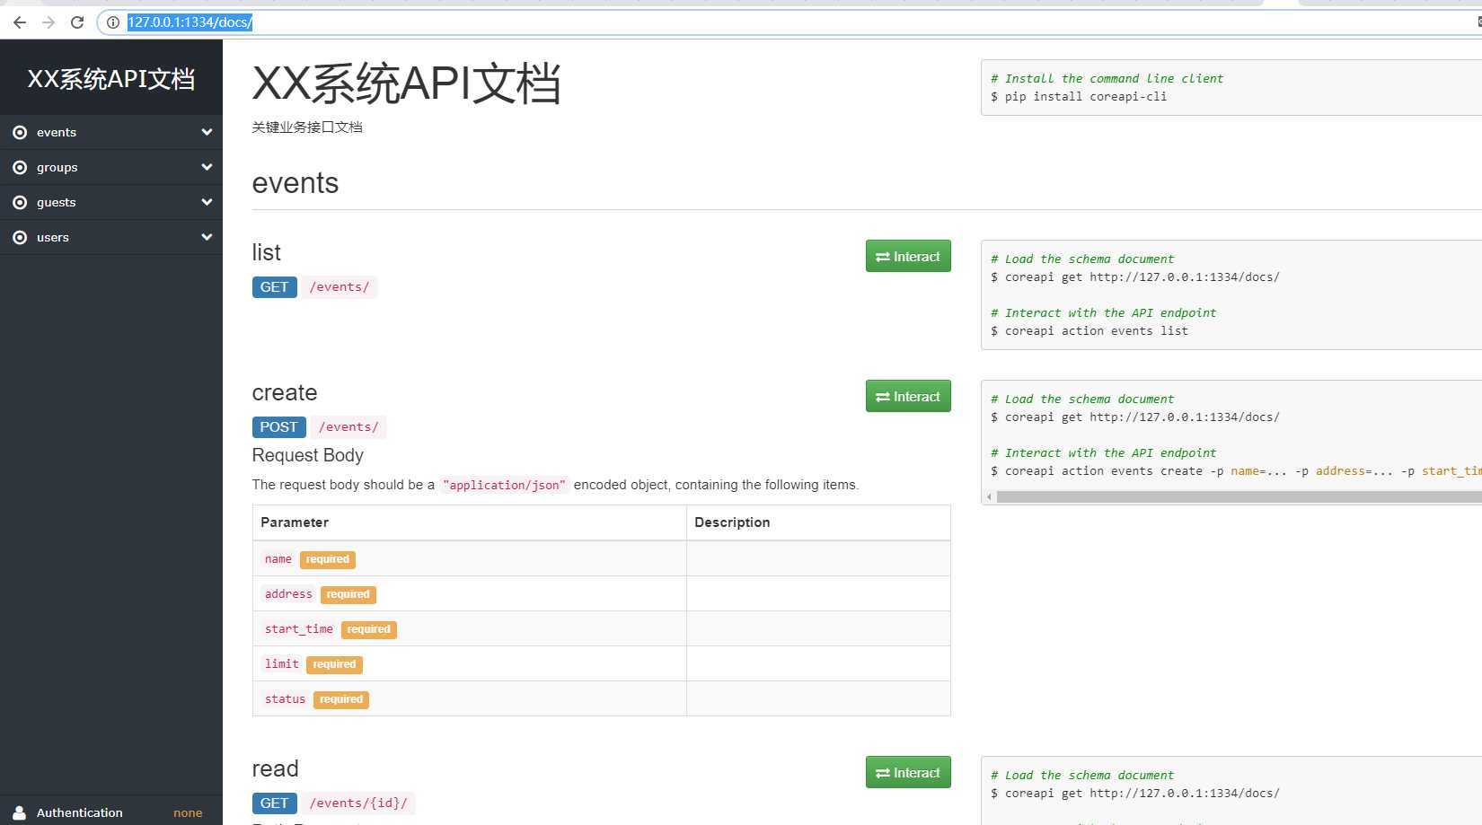Click the required badge next to name
This screenshot has width=1482, height=825.
(328, 559)
